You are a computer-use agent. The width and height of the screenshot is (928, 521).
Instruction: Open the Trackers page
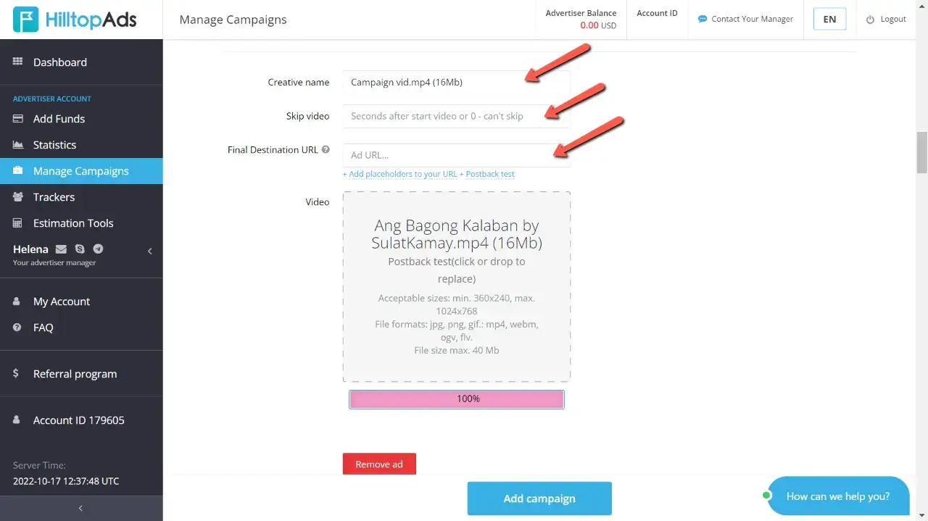(x=54, y=197)
